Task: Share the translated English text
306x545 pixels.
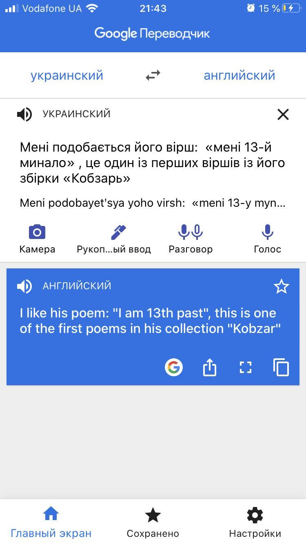Action: click(209, 367)
